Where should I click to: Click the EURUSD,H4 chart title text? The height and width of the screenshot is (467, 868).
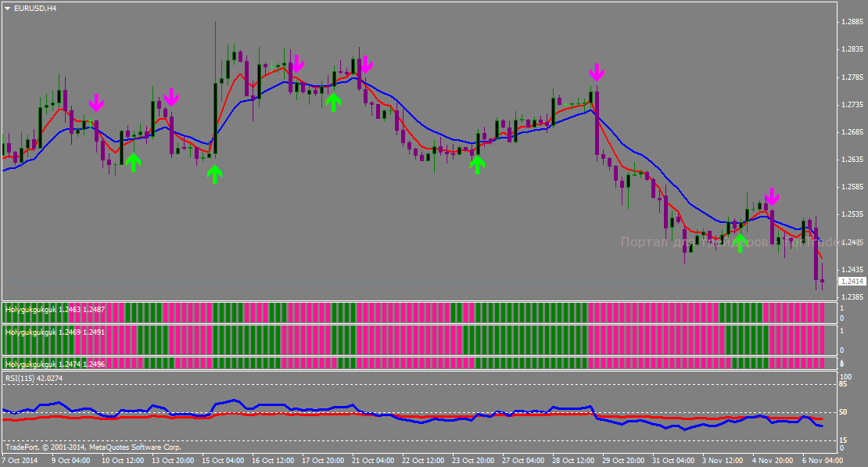35,9
